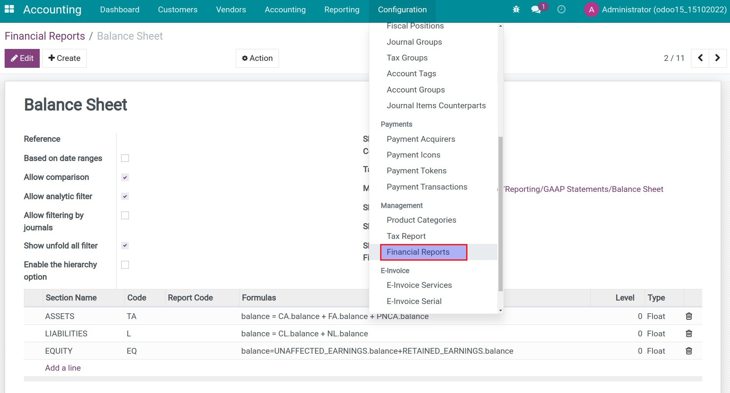The image size is (730, 393).
Task: Delete the EQUITY line via trash icon
Action: (x=689, y=351)
